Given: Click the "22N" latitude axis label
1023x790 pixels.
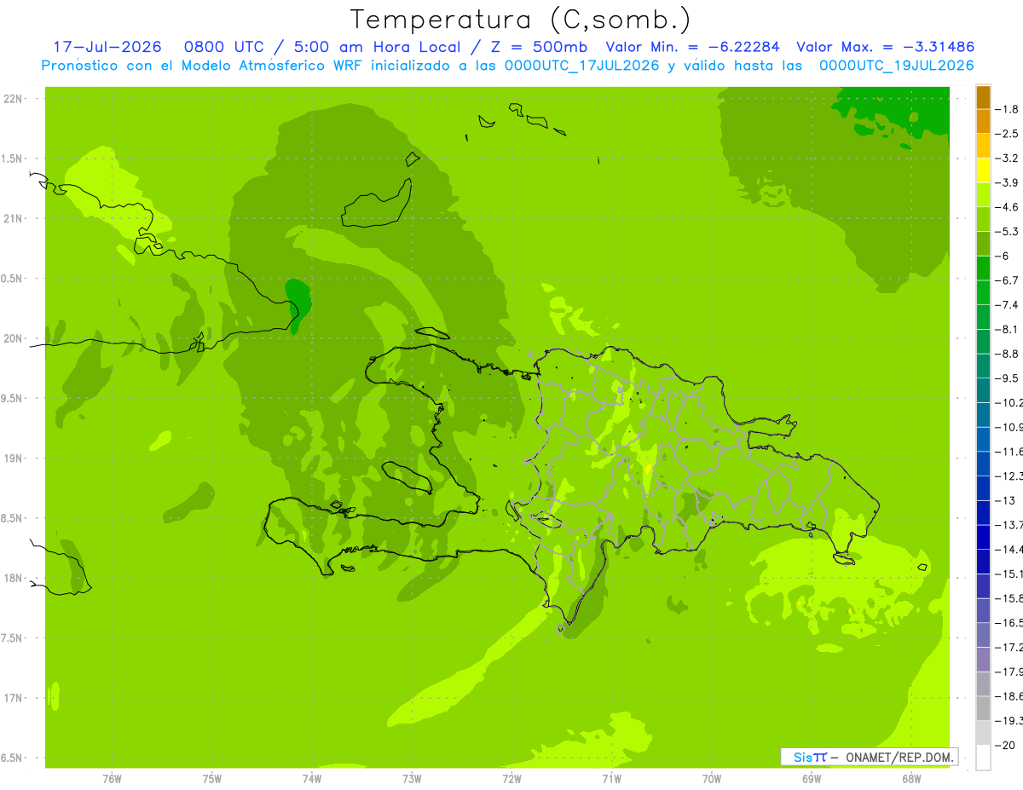Looking at the screenshot, I should 13,98.
